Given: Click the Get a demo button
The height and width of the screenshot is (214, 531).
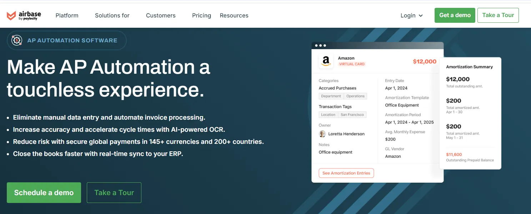Looking at the screenshot, I should click(455, 15).
